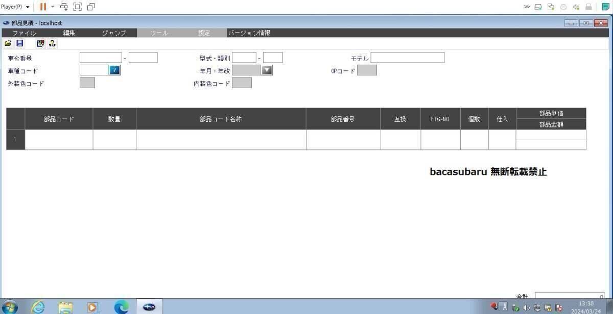613x314 pixels.
Task: Click the blue question mark lookup button
Action: (x=115, y=70)
